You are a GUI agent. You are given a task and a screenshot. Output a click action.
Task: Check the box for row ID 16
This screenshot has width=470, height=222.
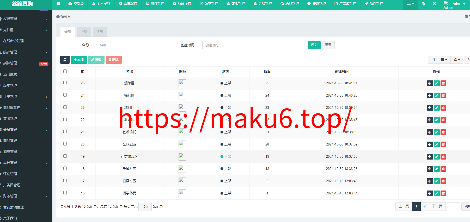(x=65, y=193)
